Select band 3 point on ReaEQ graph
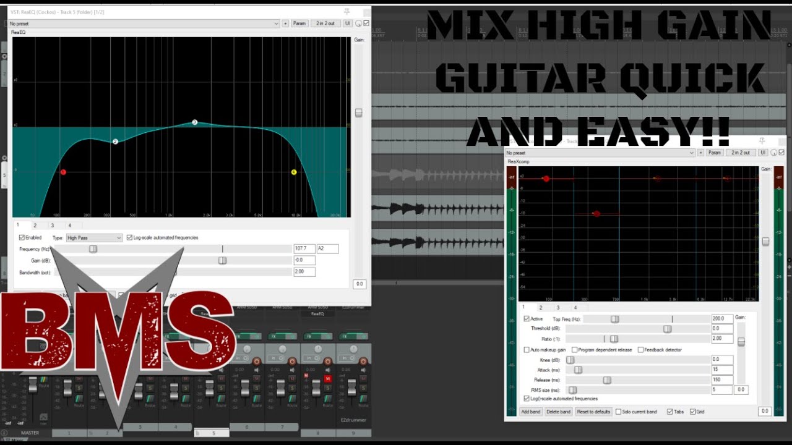Image resolution: width=792 pixels, height=445 pixels. click(194, 122)
